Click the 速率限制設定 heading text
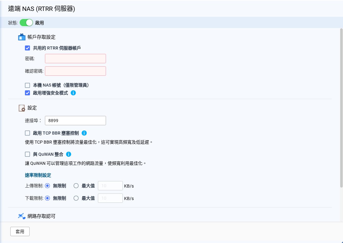This screenshot has width=343, height=243. [38, 175]
